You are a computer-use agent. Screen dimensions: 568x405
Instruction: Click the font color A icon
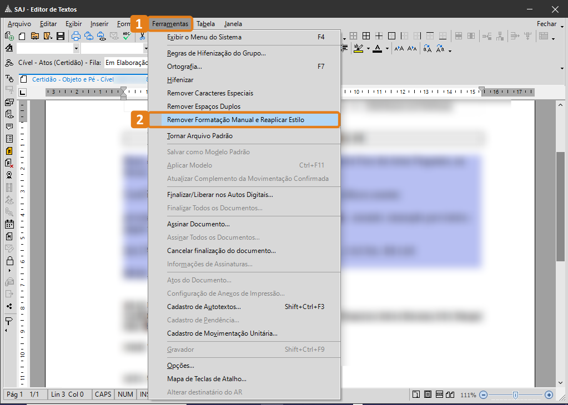[378, 48]
